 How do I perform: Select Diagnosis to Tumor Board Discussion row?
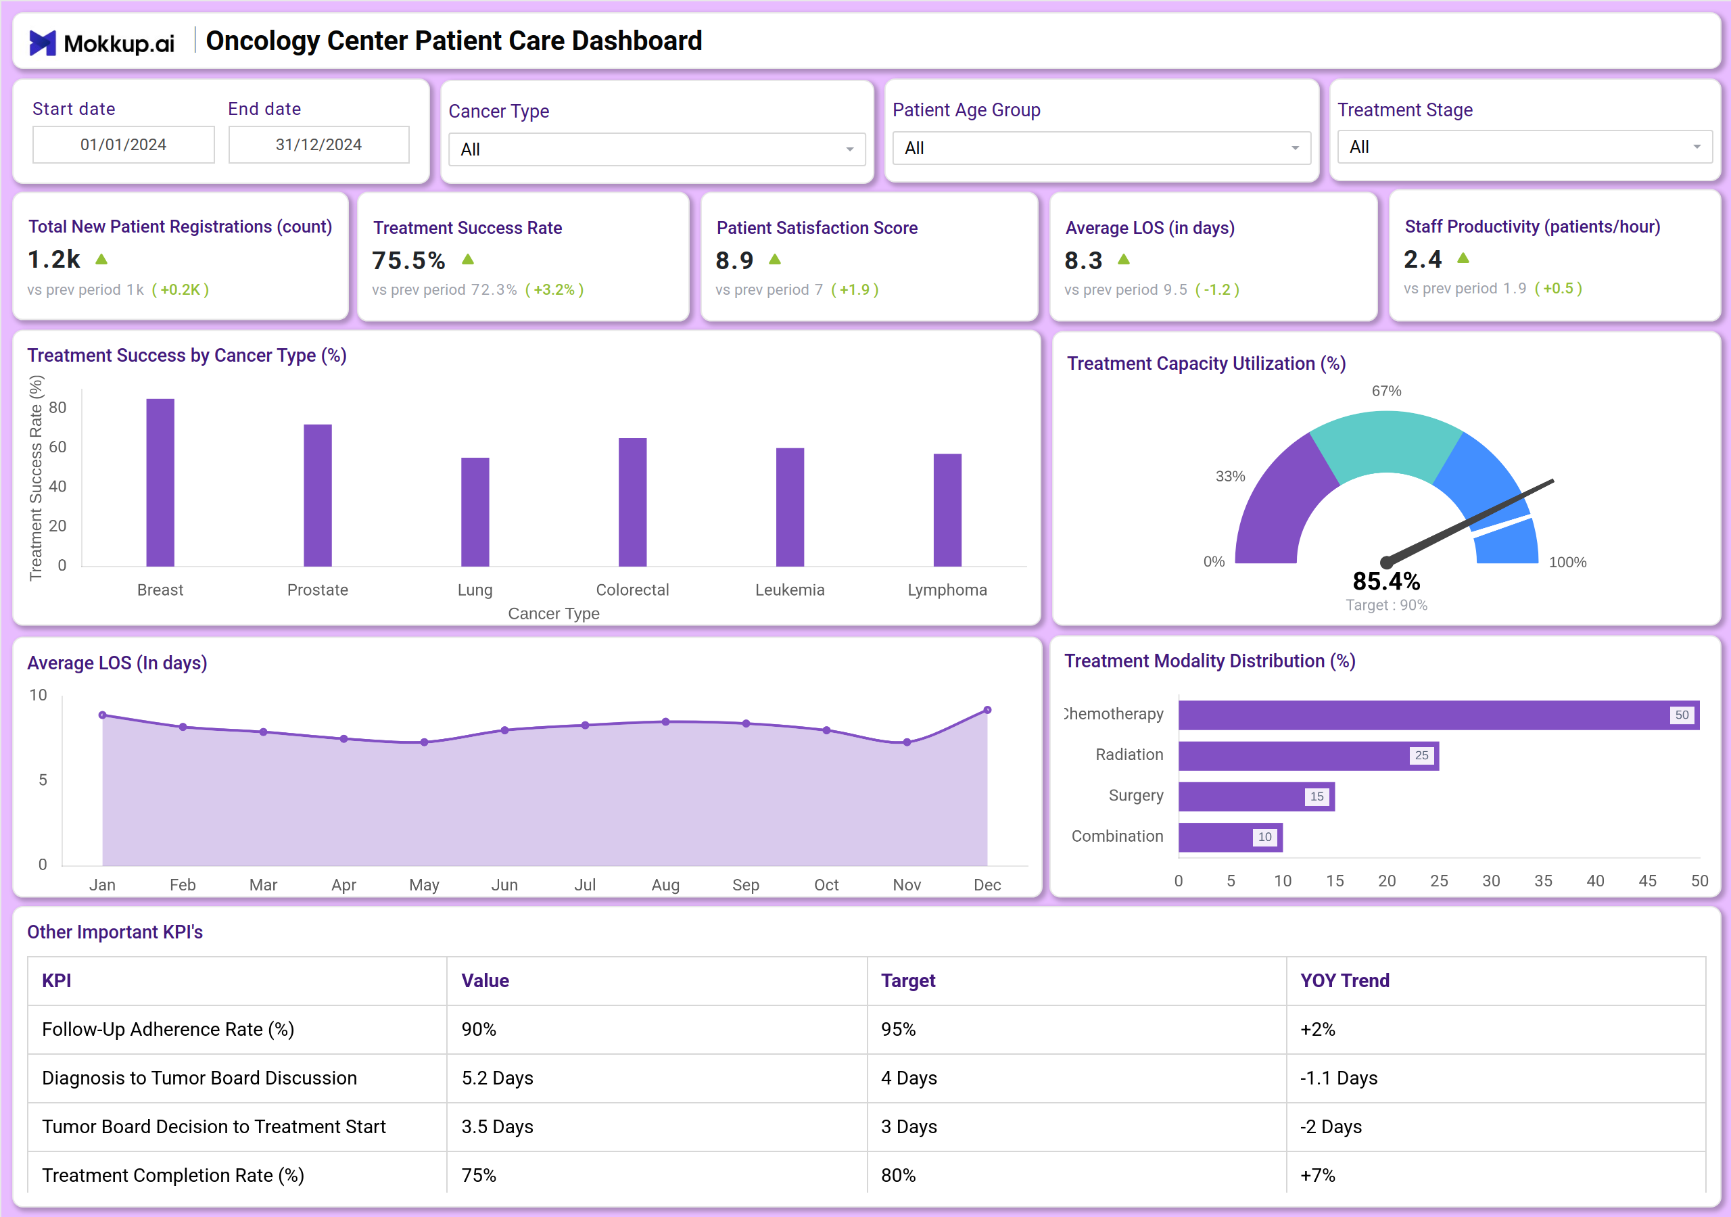click(x=867, y=1078)
